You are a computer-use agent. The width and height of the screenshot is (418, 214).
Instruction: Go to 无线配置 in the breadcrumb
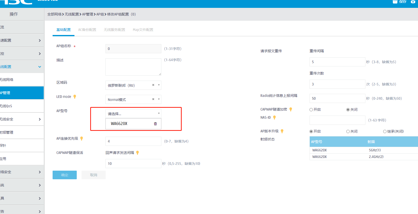click(72, 14)
